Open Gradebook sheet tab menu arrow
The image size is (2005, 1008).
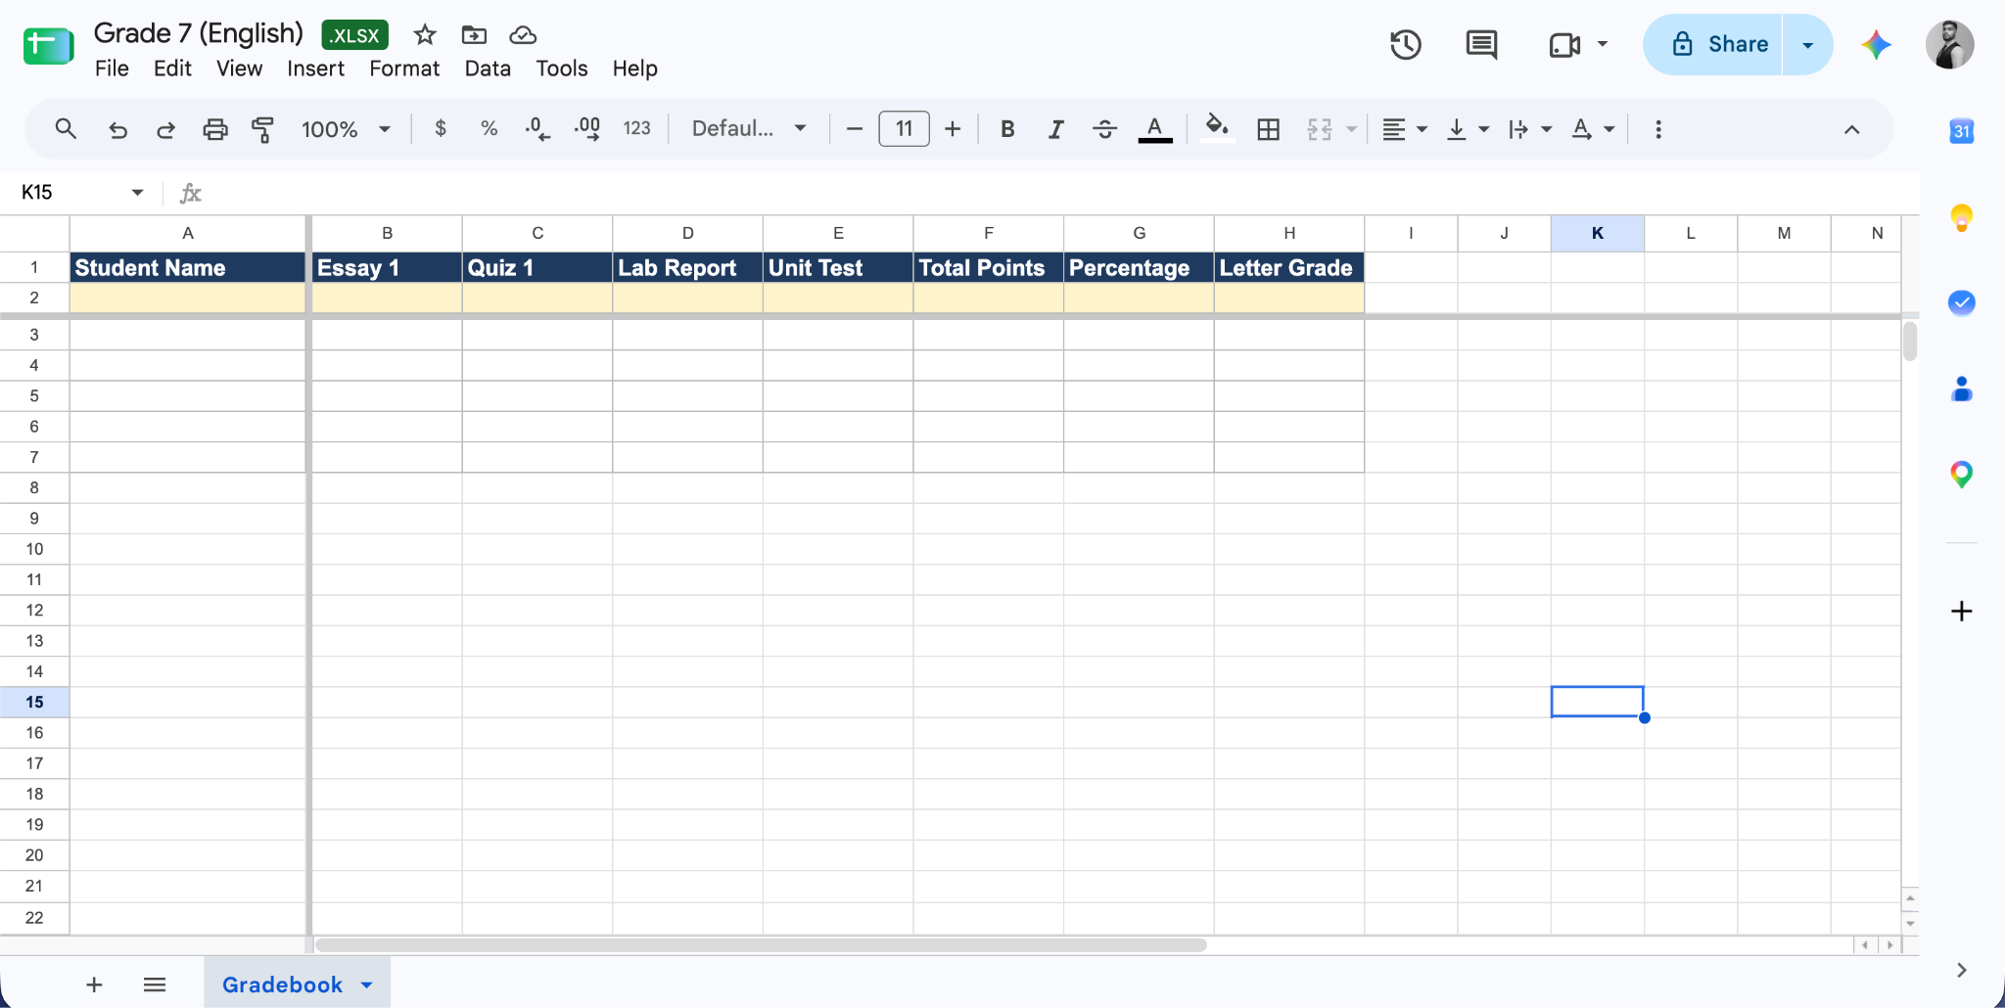[367, 985]
